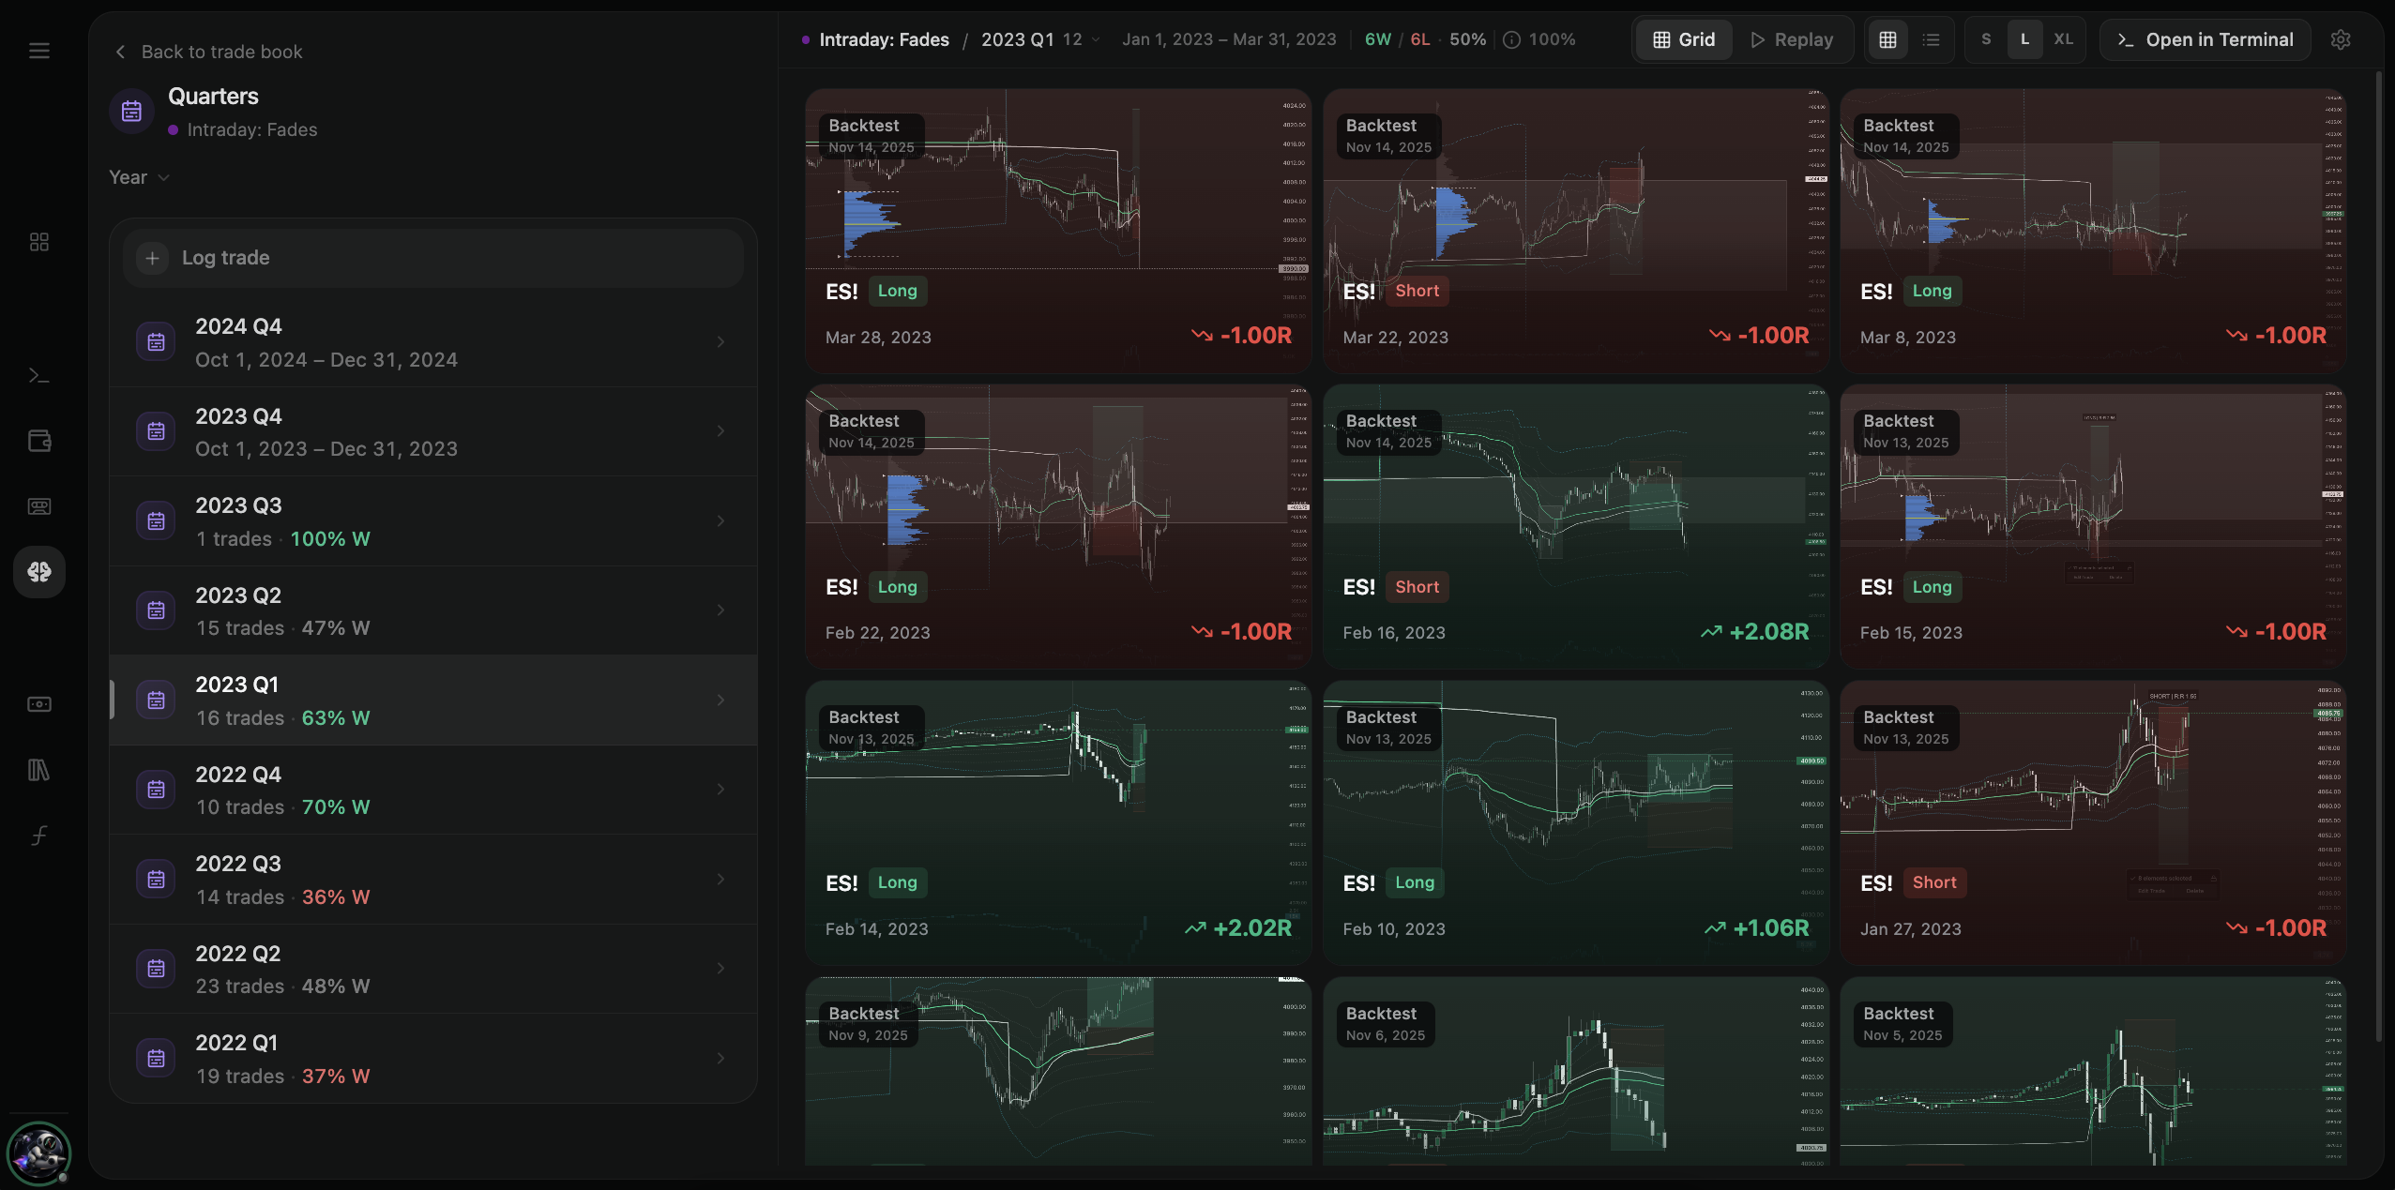Open the Jan 27, 2023 Short trade card

point(2094,822)
